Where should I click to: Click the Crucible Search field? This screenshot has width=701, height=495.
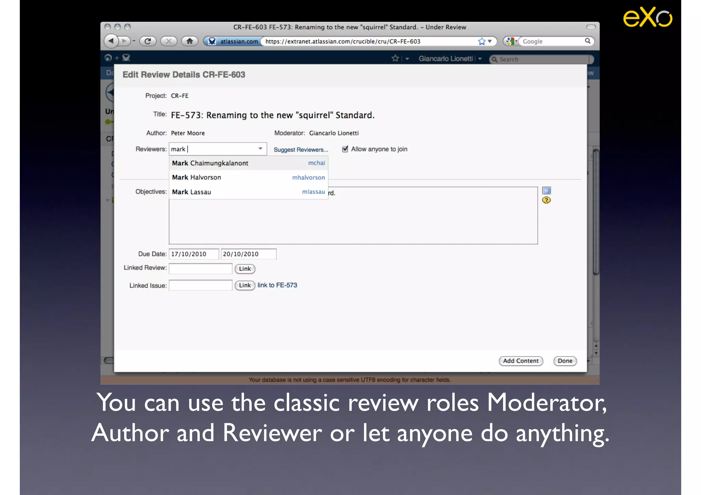click(x=541, y=59)
